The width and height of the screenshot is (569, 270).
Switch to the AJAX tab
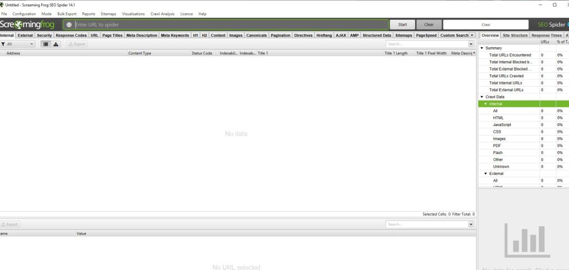point(341,35)
